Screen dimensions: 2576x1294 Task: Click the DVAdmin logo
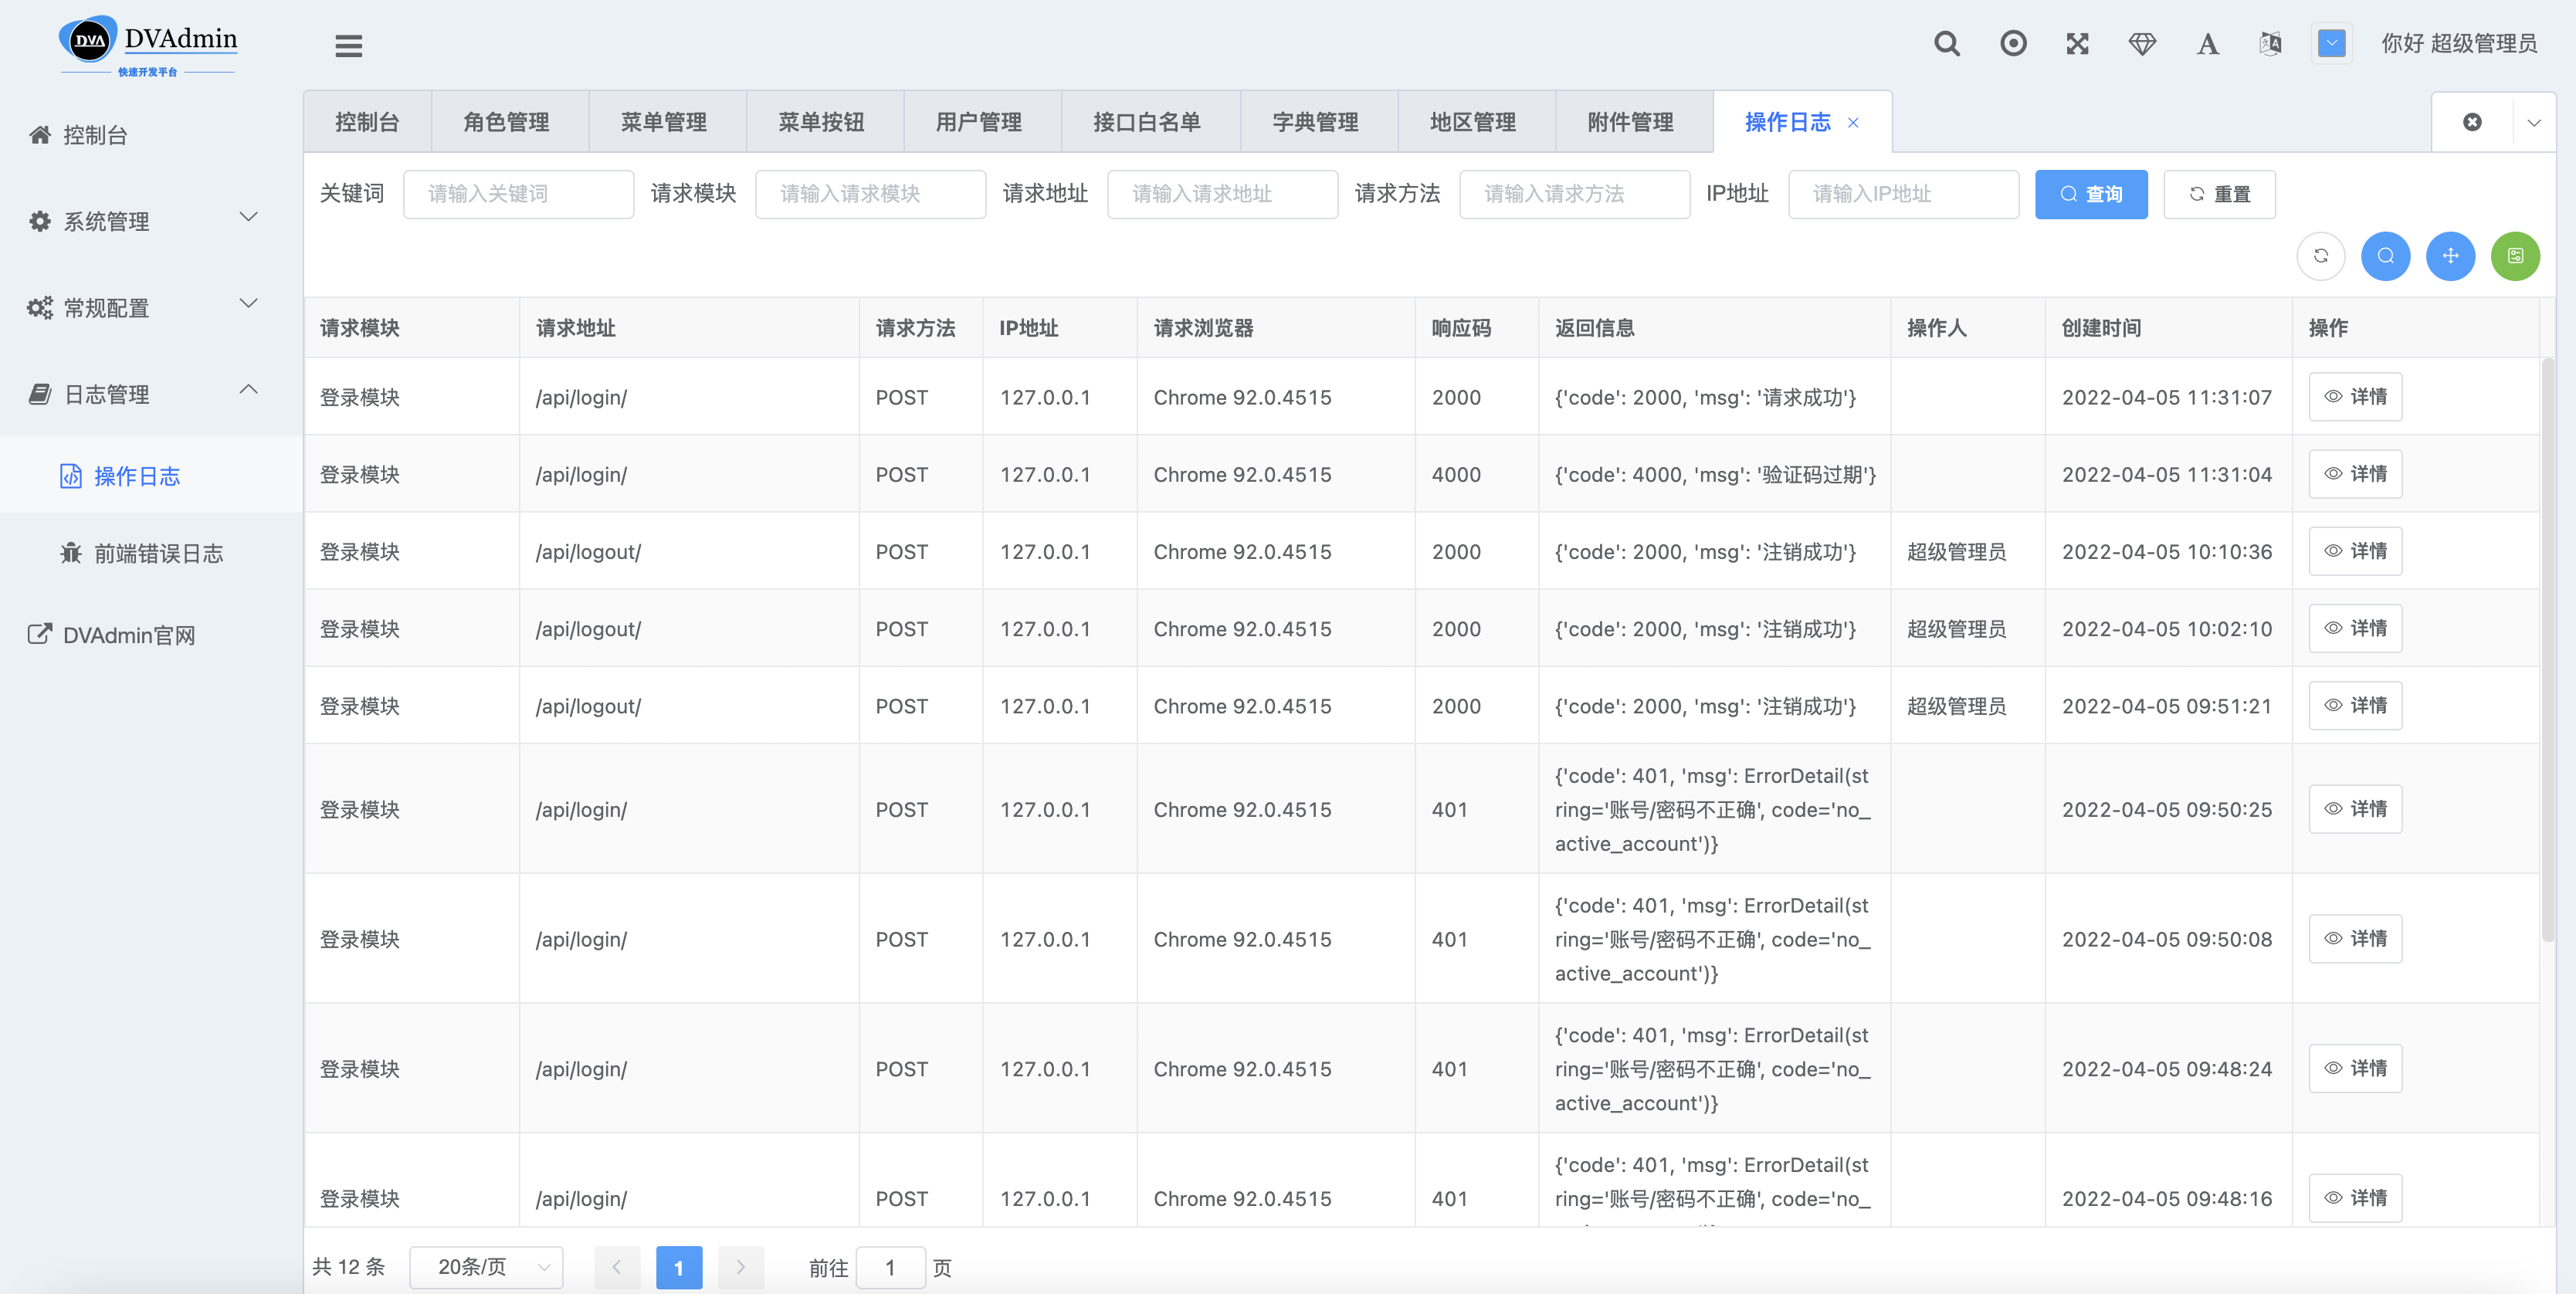[148, 45]
